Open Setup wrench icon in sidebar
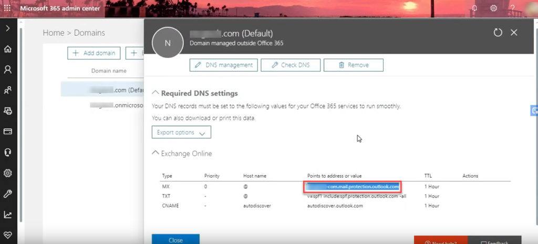538x244 pixels. (x=7, y=194)
